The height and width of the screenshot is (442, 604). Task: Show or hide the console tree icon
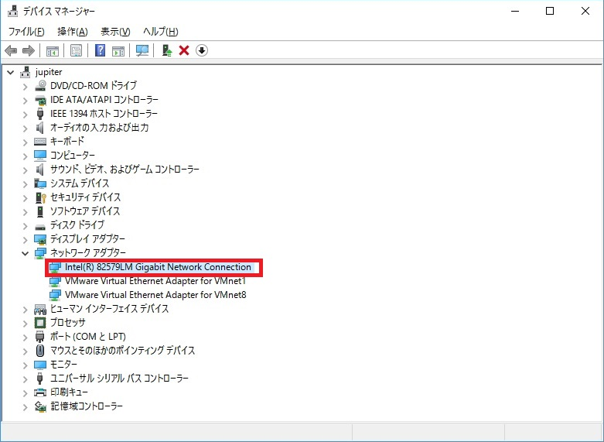pyautogui.click(x=53, y=50)
